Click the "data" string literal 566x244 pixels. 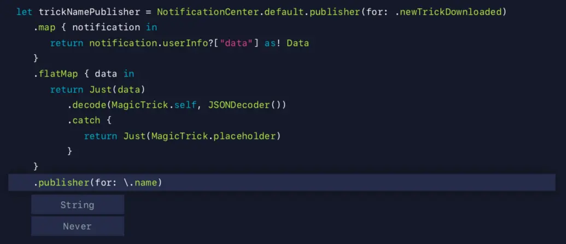click(237, 43)
